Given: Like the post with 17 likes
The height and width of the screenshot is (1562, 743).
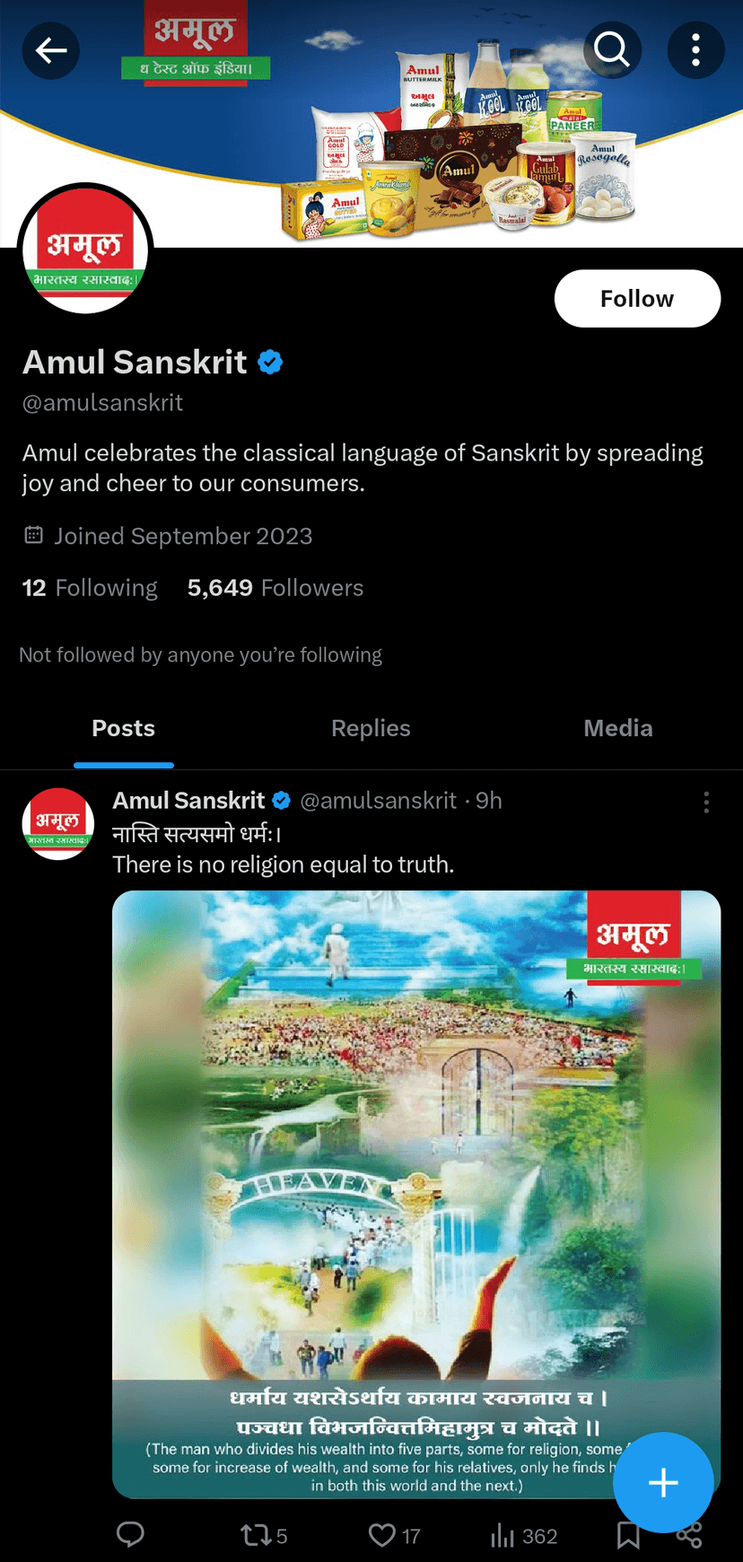Looking at the screenshot, I should (393, 1535).
